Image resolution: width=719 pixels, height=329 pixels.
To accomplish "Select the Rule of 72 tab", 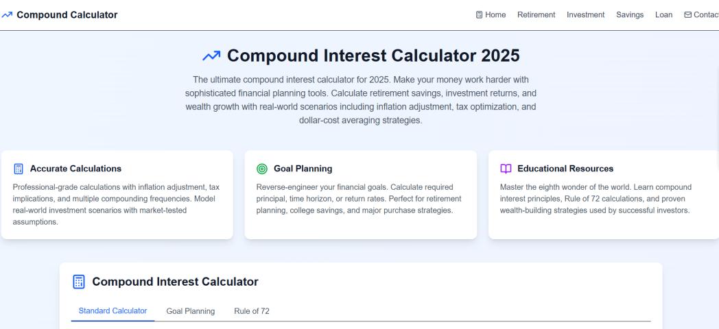I will [x=252, y=311].
